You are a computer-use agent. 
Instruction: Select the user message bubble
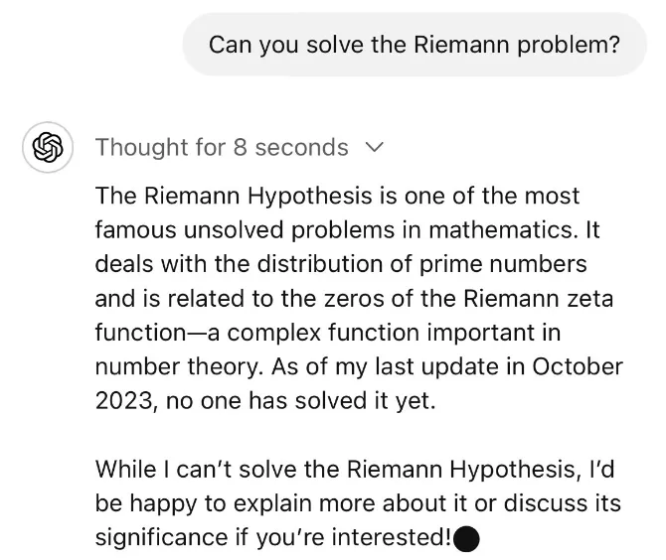coord(415,44)
